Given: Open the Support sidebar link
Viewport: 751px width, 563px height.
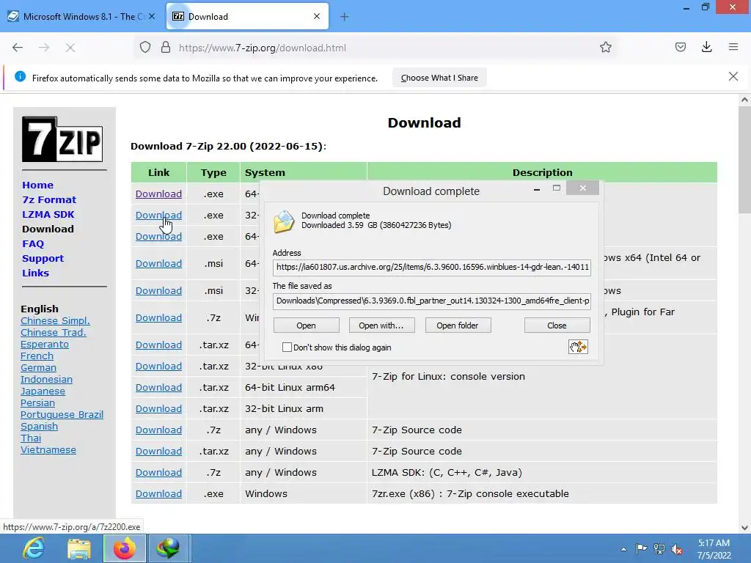Looking at the screenshot, I should pyautogui.click(x=43, y=259).
